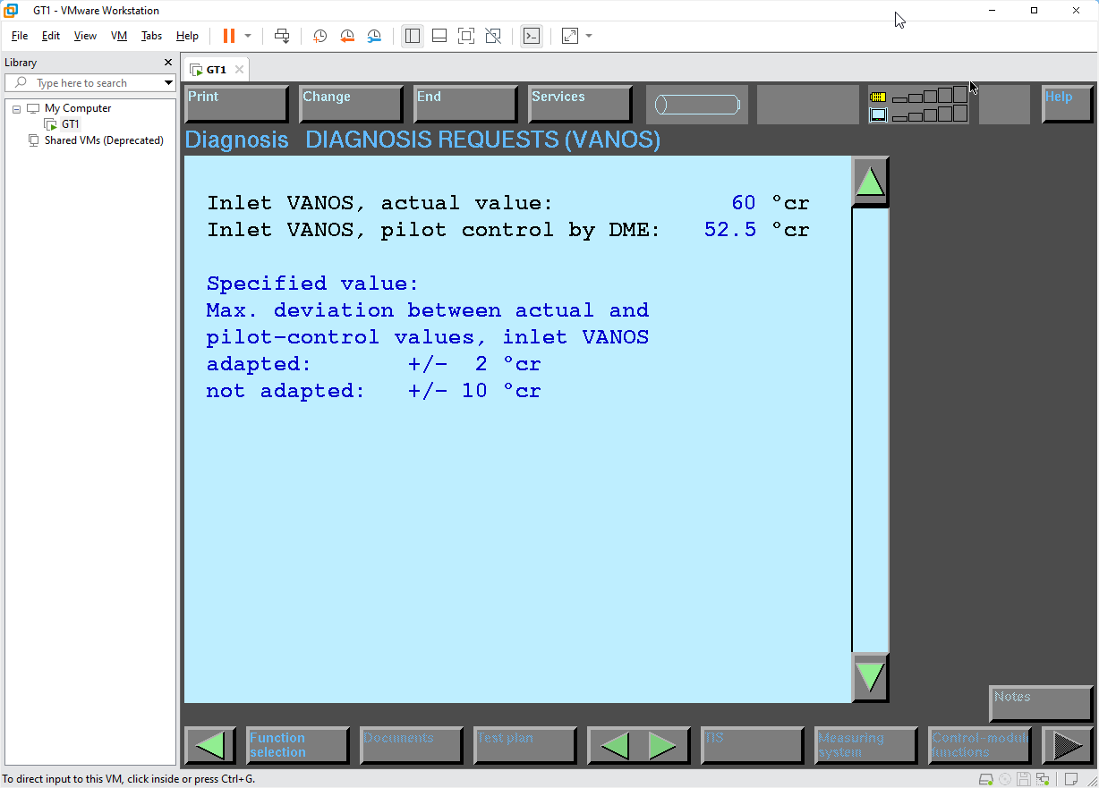Screen dimensions: 1099x788
Task: Collapse the My Computer tree node
Action: pos(16,108)
